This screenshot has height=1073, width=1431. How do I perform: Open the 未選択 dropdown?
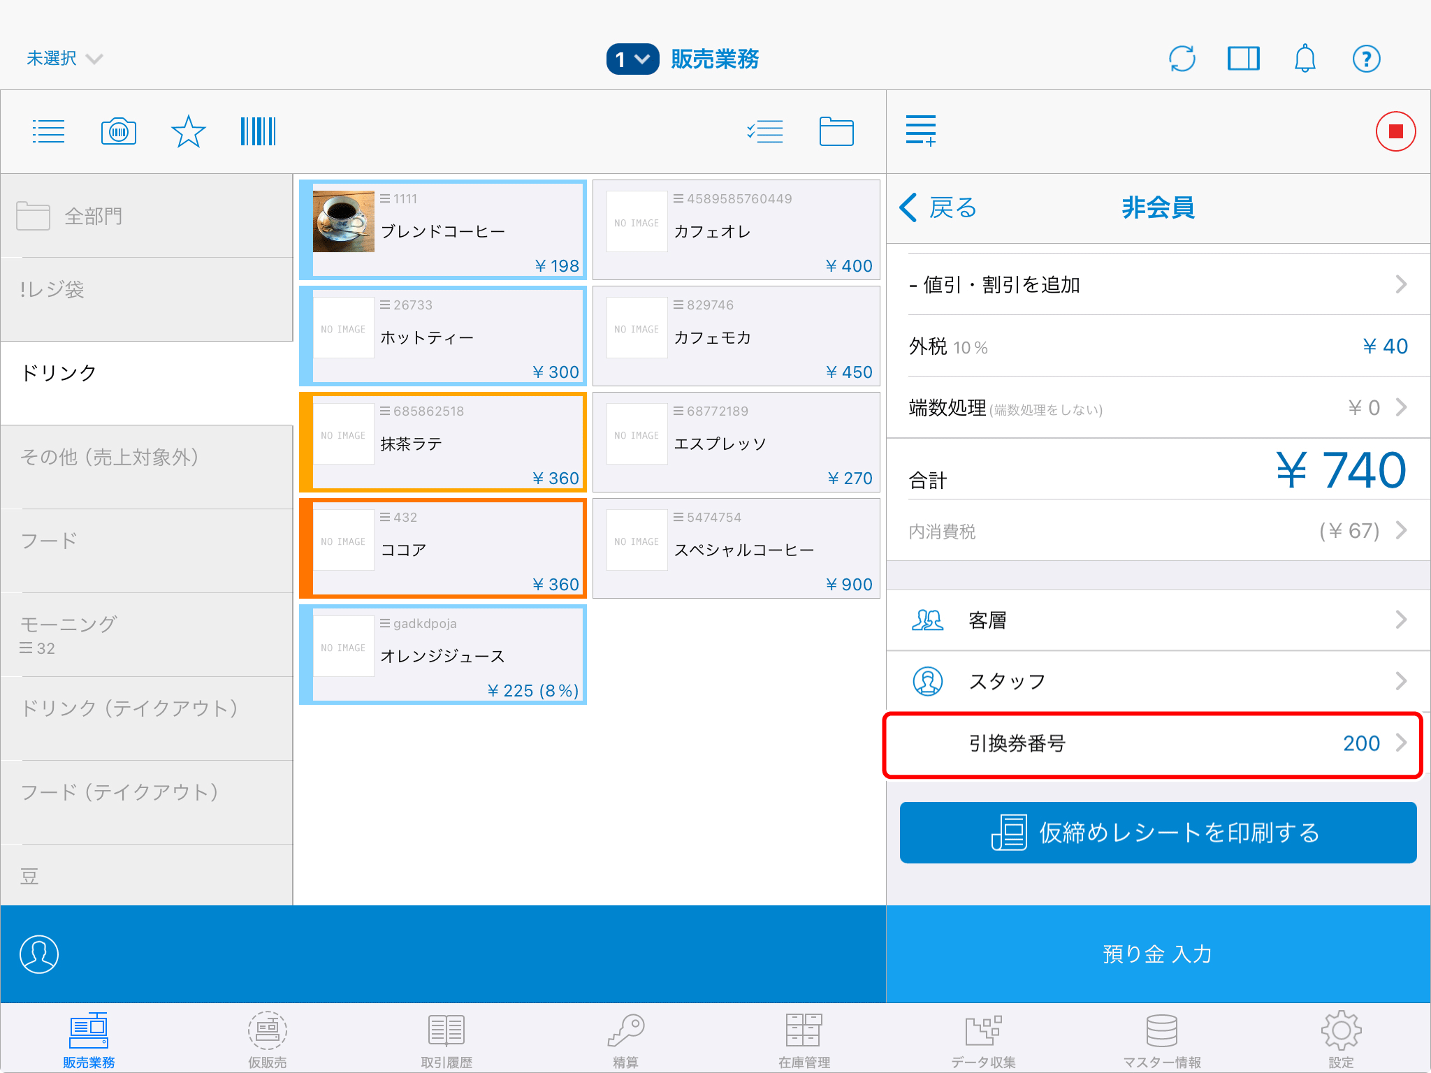tap(64, 59)
